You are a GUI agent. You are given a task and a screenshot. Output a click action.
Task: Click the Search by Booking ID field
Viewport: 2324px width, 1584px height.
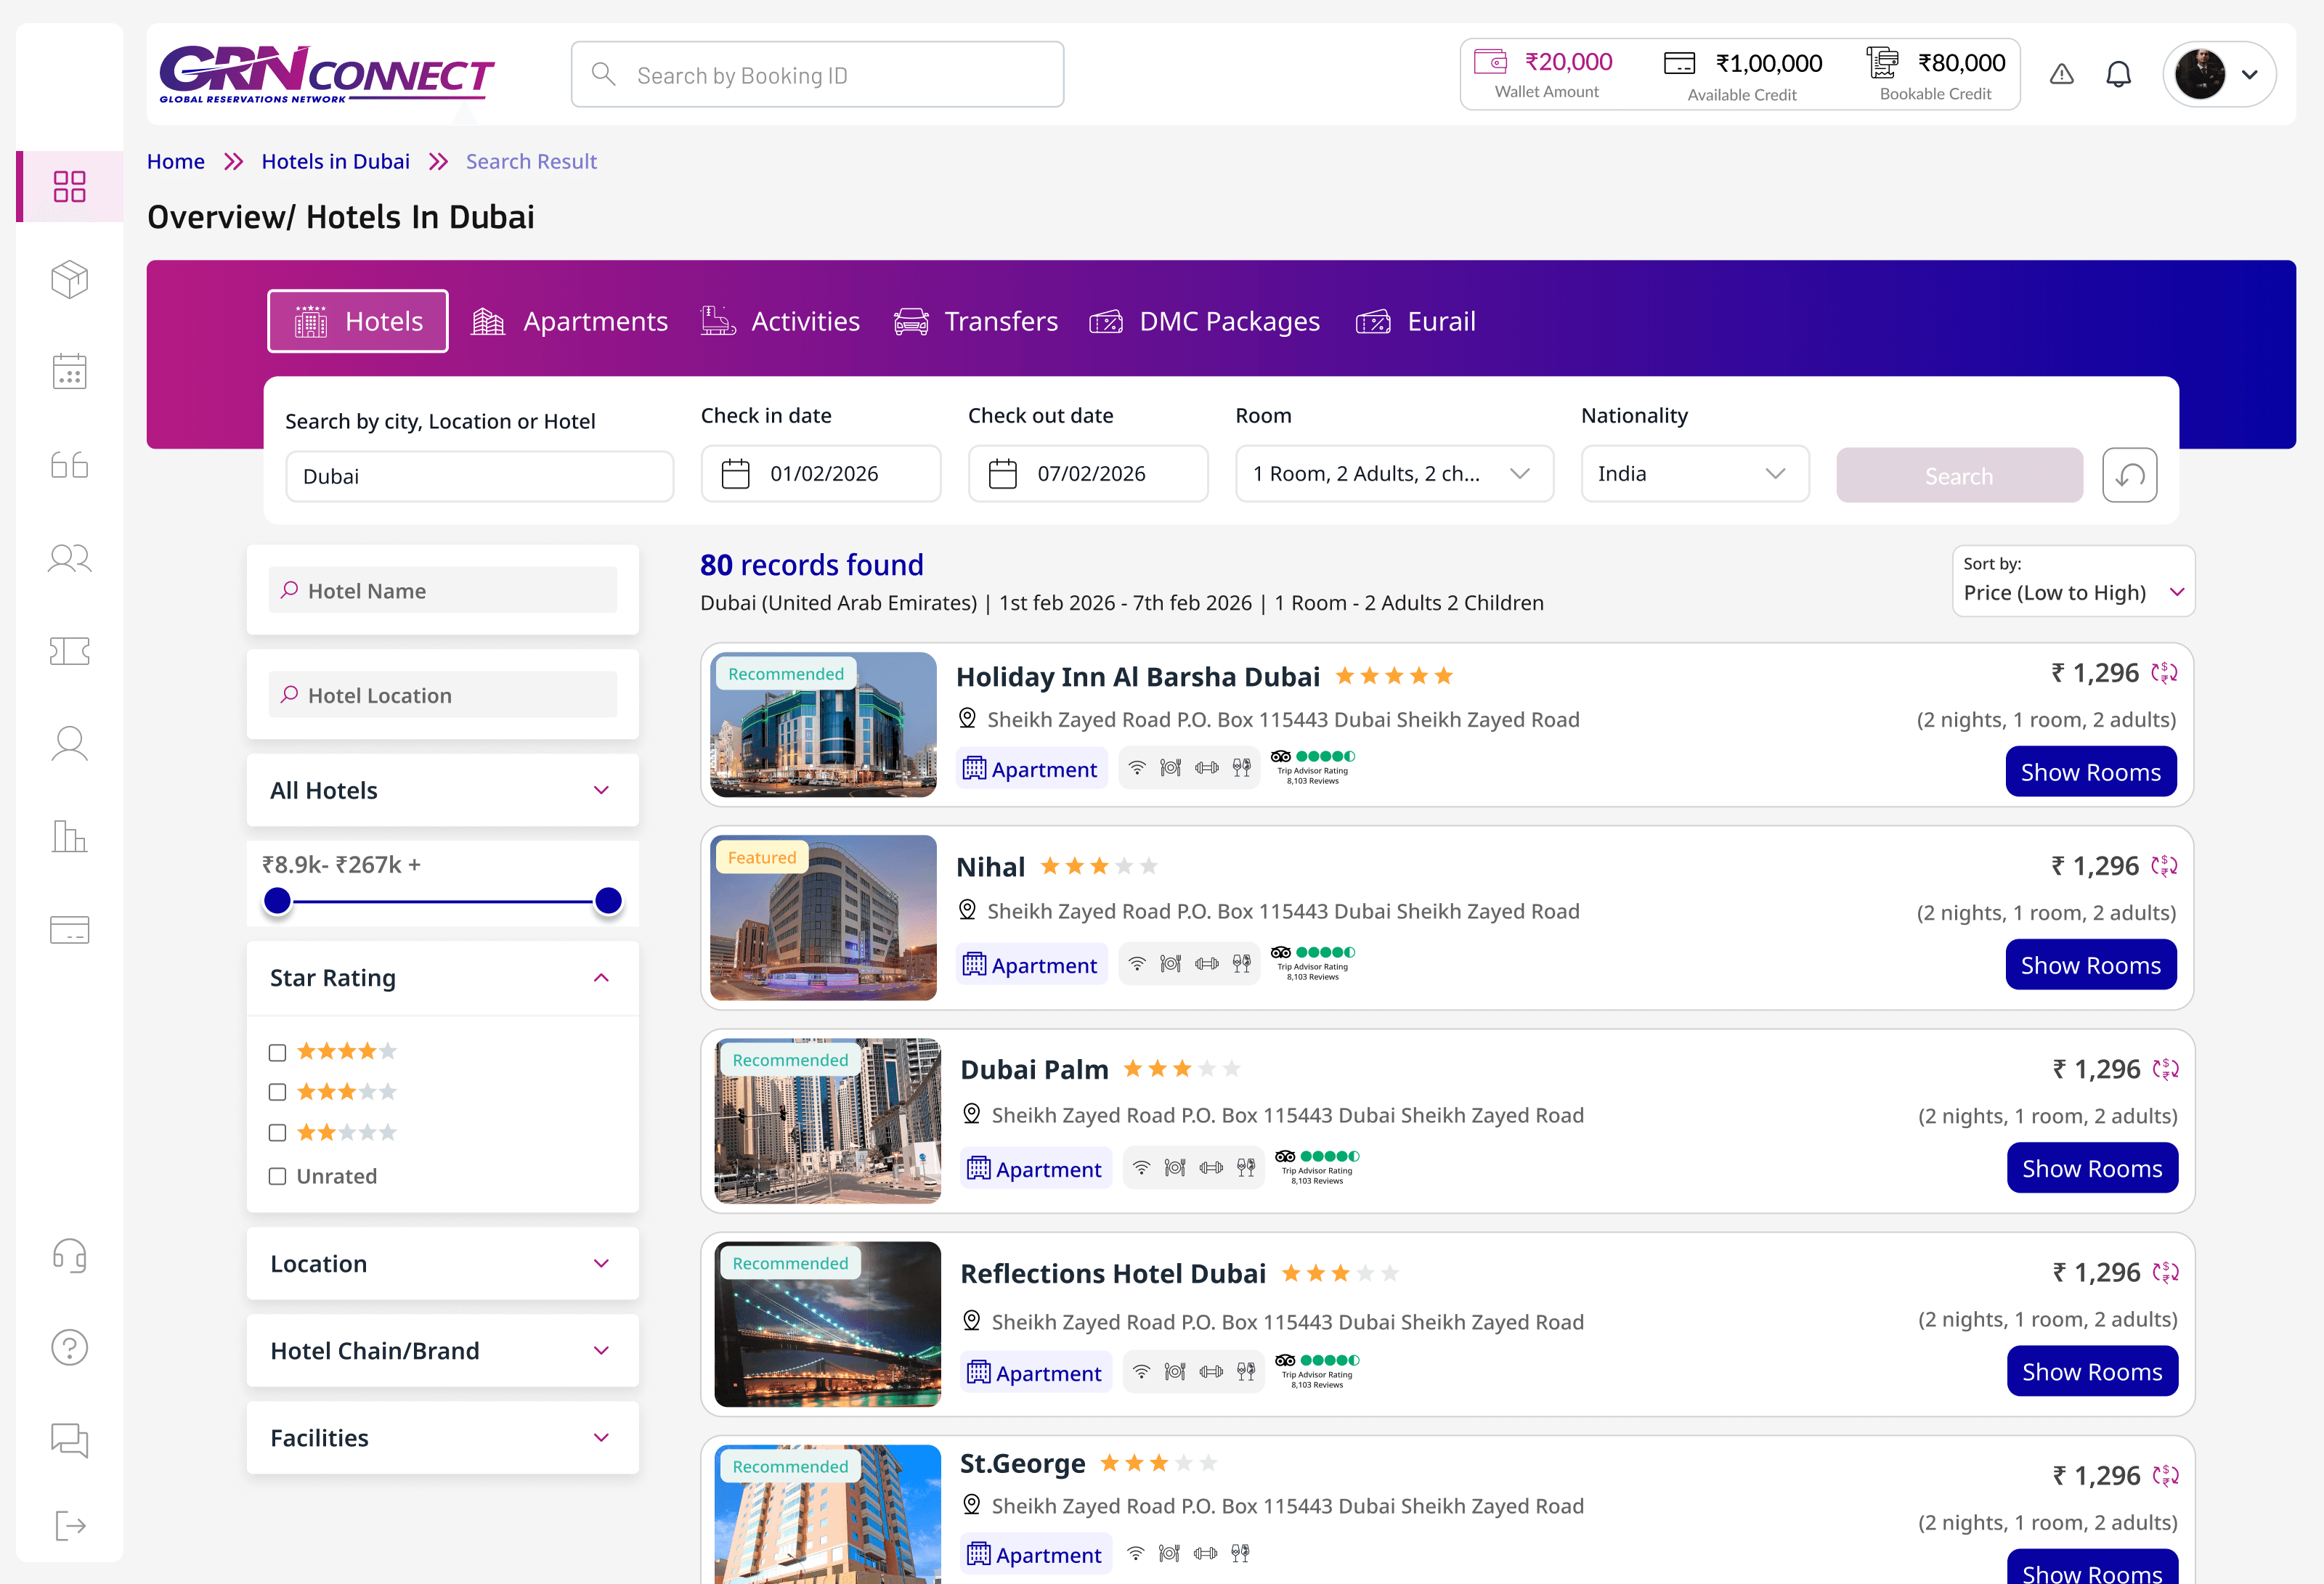click(x=817, y=75)
